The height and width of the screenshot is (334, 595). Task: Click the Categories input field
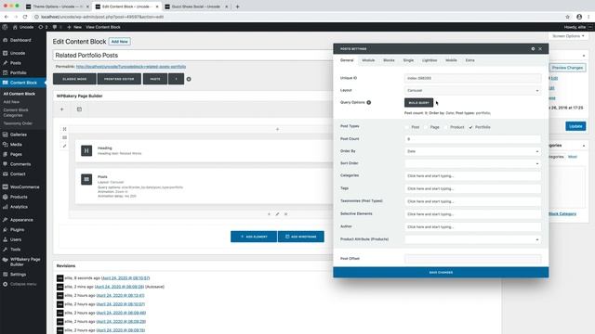pos(472,176)
